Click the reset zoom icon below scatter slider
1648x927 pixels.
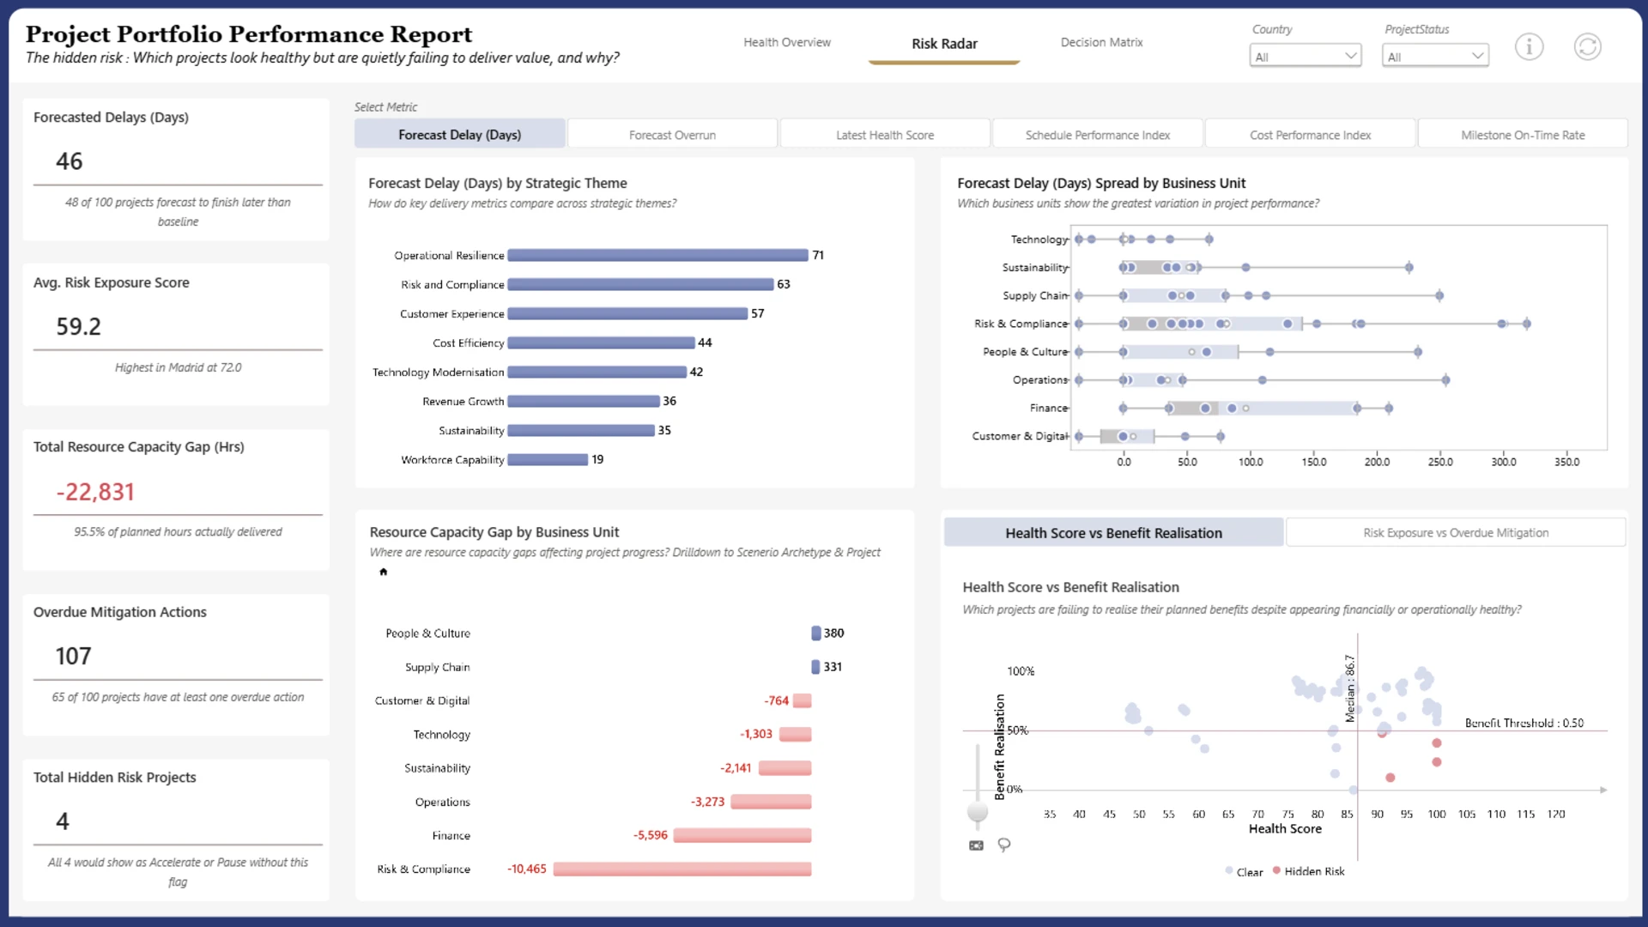pos(976,845)
